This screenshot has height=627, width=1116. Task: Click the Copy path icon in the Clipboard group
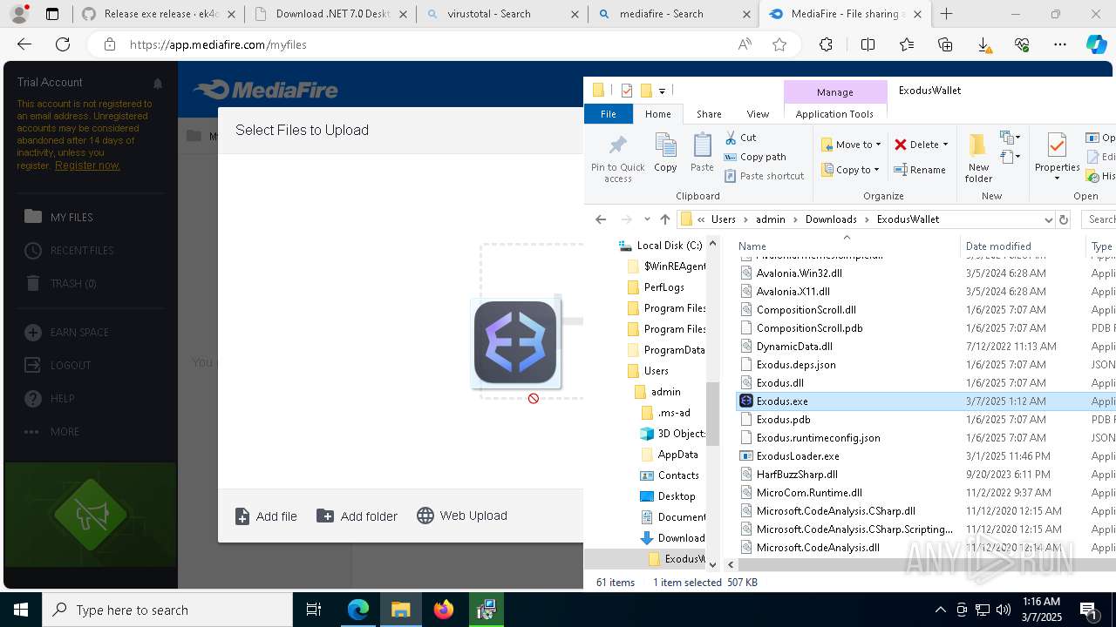pyautogui.click(x=731, y=157)
